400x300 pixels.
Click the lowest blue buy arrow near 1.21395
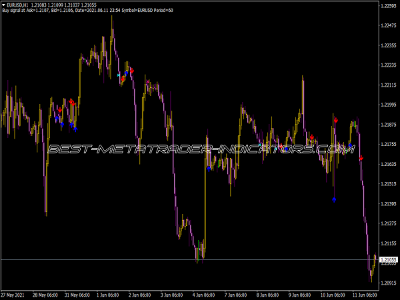click(334, 199)
